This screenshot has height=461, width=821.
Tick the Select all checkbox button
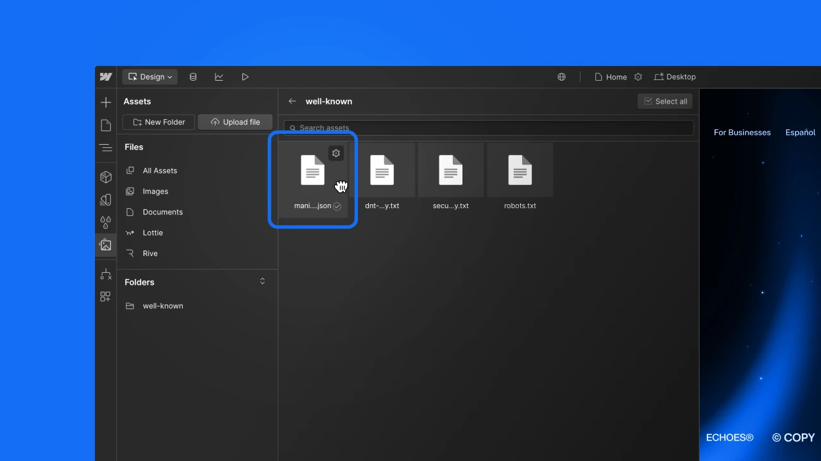665,101
